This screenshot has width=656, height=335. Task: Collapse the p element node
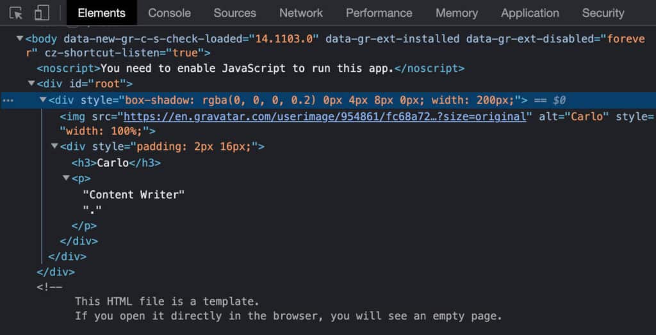click(66, 179)
